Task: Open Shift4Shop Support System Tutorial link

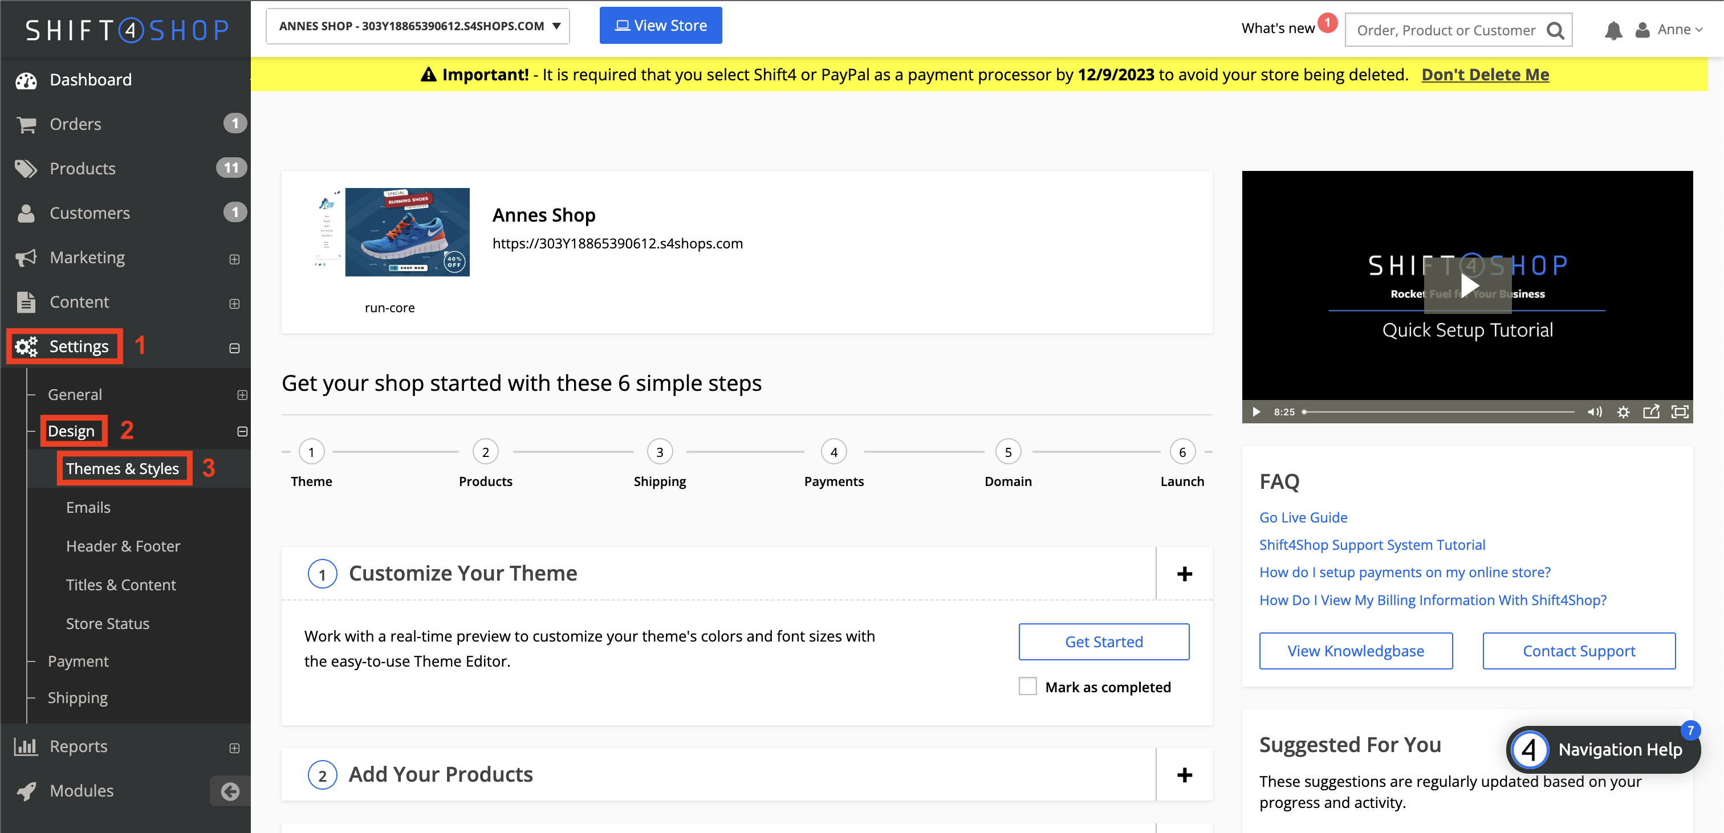Action: [1372, 545]
